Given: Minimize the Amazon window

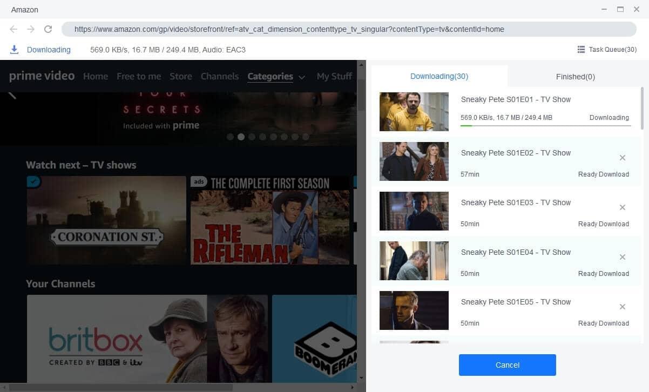Looking at the screenshot, I should (604, 9).
